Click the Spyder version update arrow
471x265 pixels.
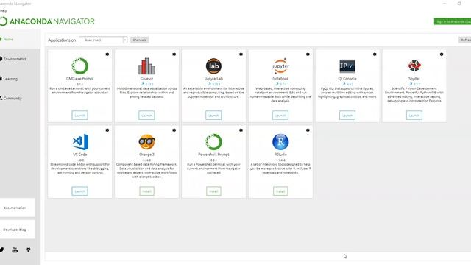(x=411, y=85)
